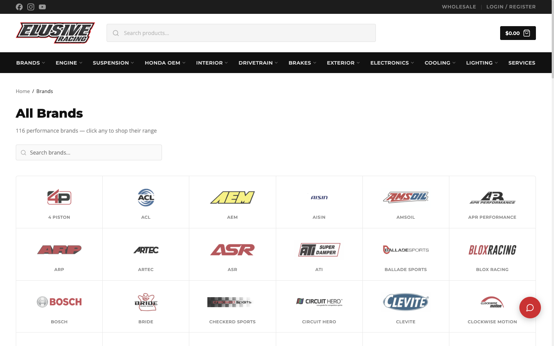Click the ASR brand logo
The height and width of the screenshot is (346, 554).
point(232,250)
